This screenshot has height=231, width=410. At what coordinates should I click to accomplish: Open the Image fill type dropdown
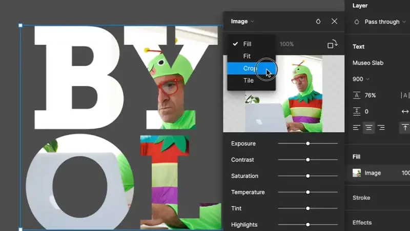pyautogui.click(x=242, y=22)
